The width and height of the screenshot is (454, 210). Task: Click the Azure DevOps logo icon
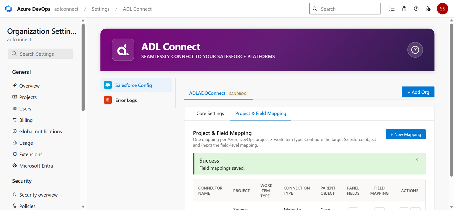[x=9, y=9]
